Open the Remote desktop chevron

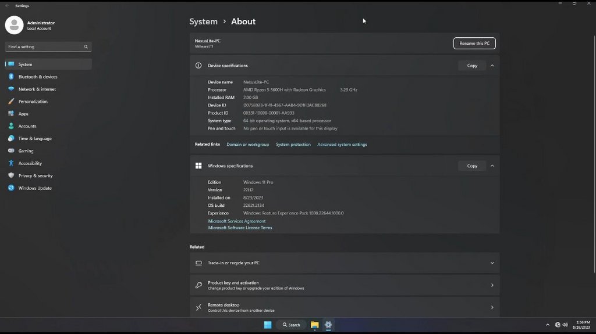click(x=492, y=307)
